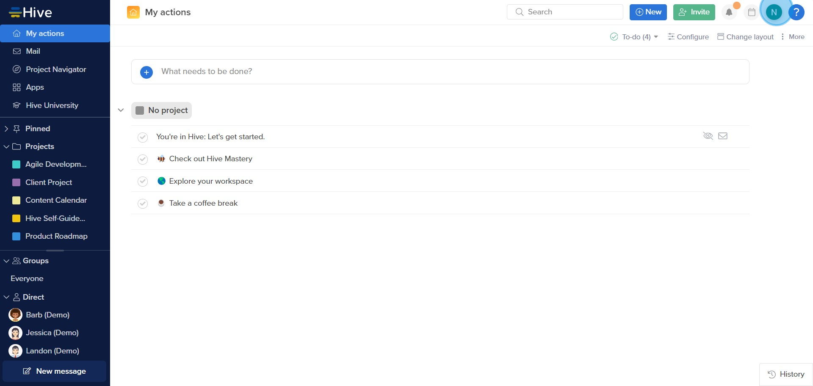Open 'You're in Hive: Let's get started.' action
The width and height of the screenshot is (813, 386).
[210, 137]
